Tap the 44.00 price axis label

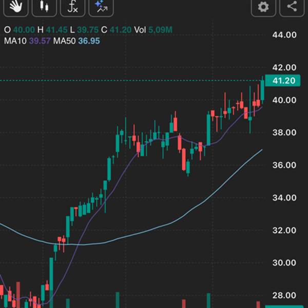click(x=284, y=35)
